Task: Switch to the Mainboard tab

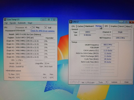Action: (89, 26)
